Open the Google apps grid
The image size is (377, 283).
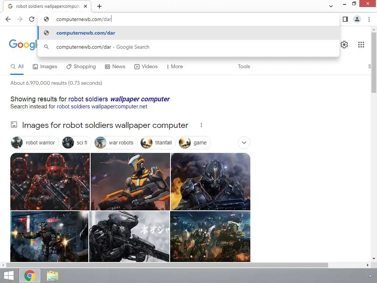361,45
